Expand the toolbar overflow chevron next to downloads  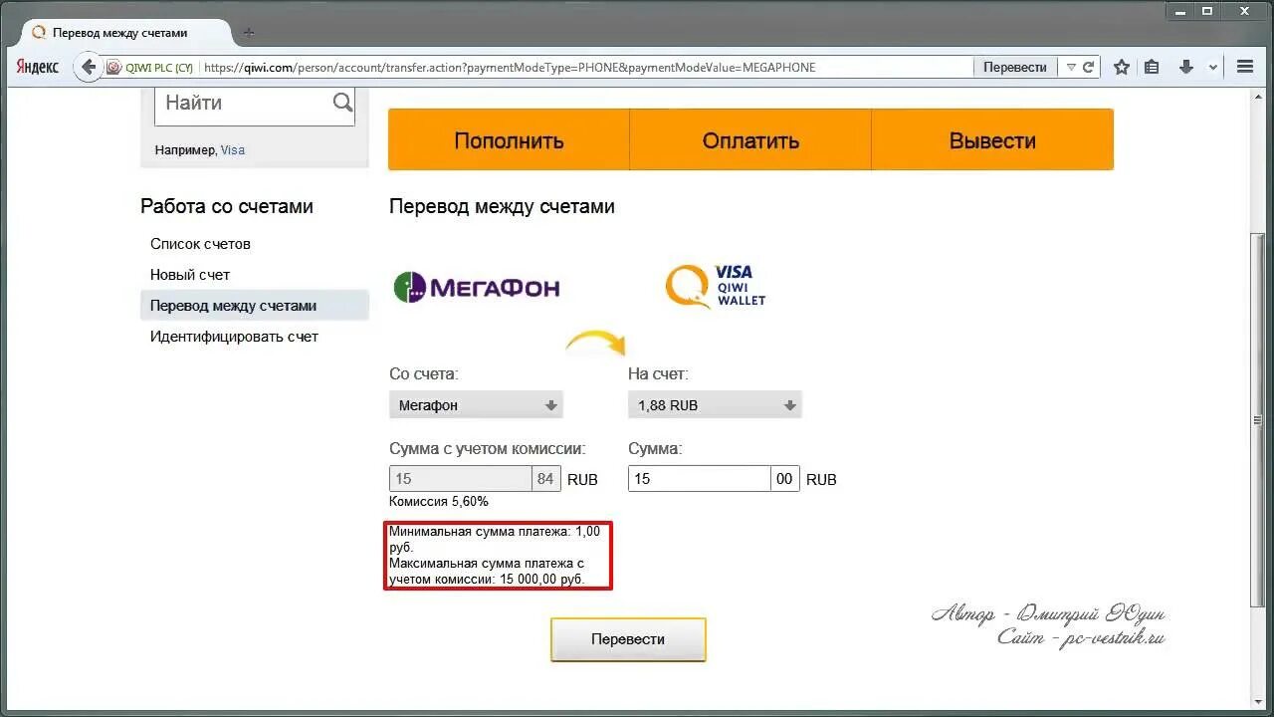pyautogui.click(x=1213, y=68)
